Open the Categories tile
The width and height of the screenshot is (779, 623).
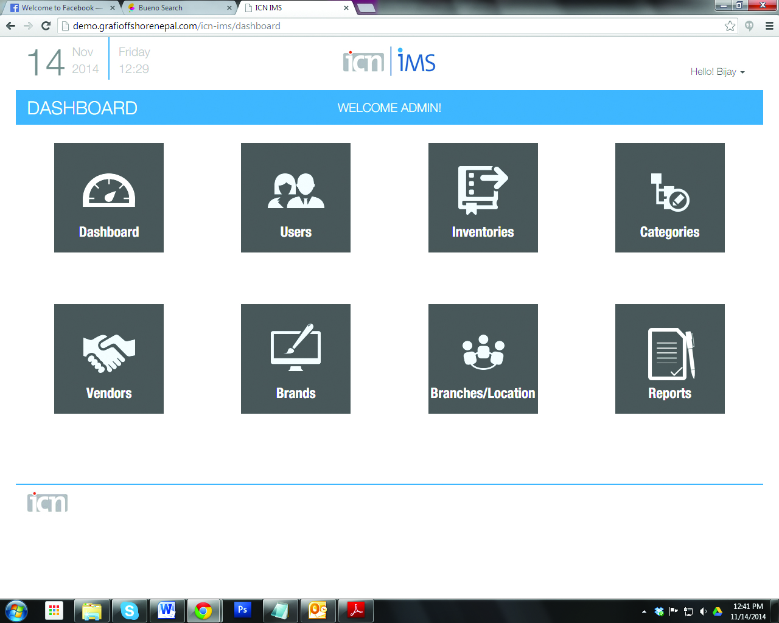pyautogui.click(x=669, y=198)
